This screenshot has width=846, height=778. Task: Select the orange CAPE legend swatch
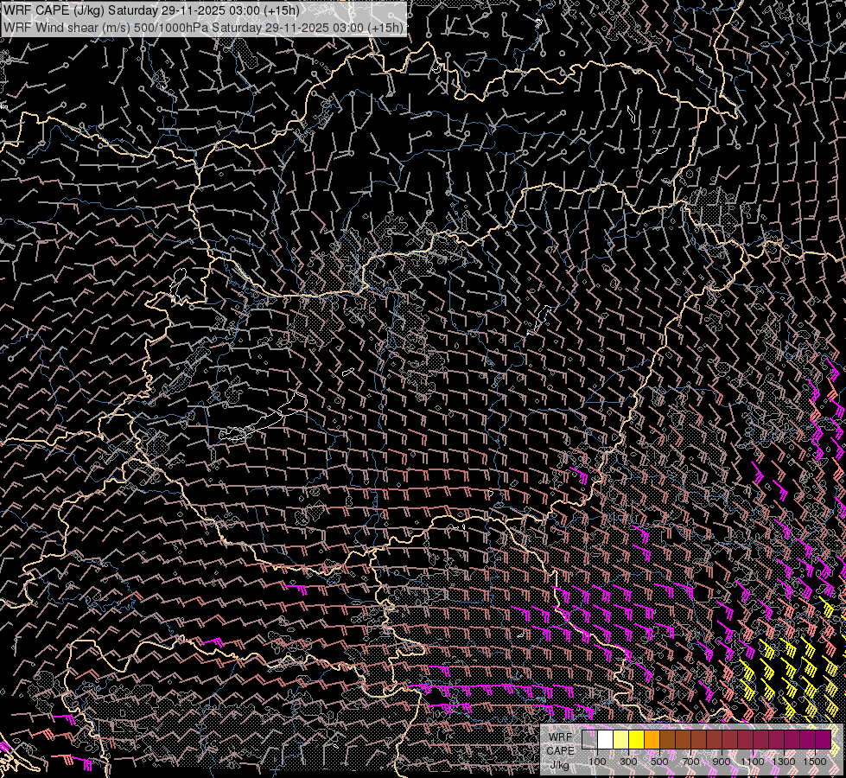pos(652,740)
